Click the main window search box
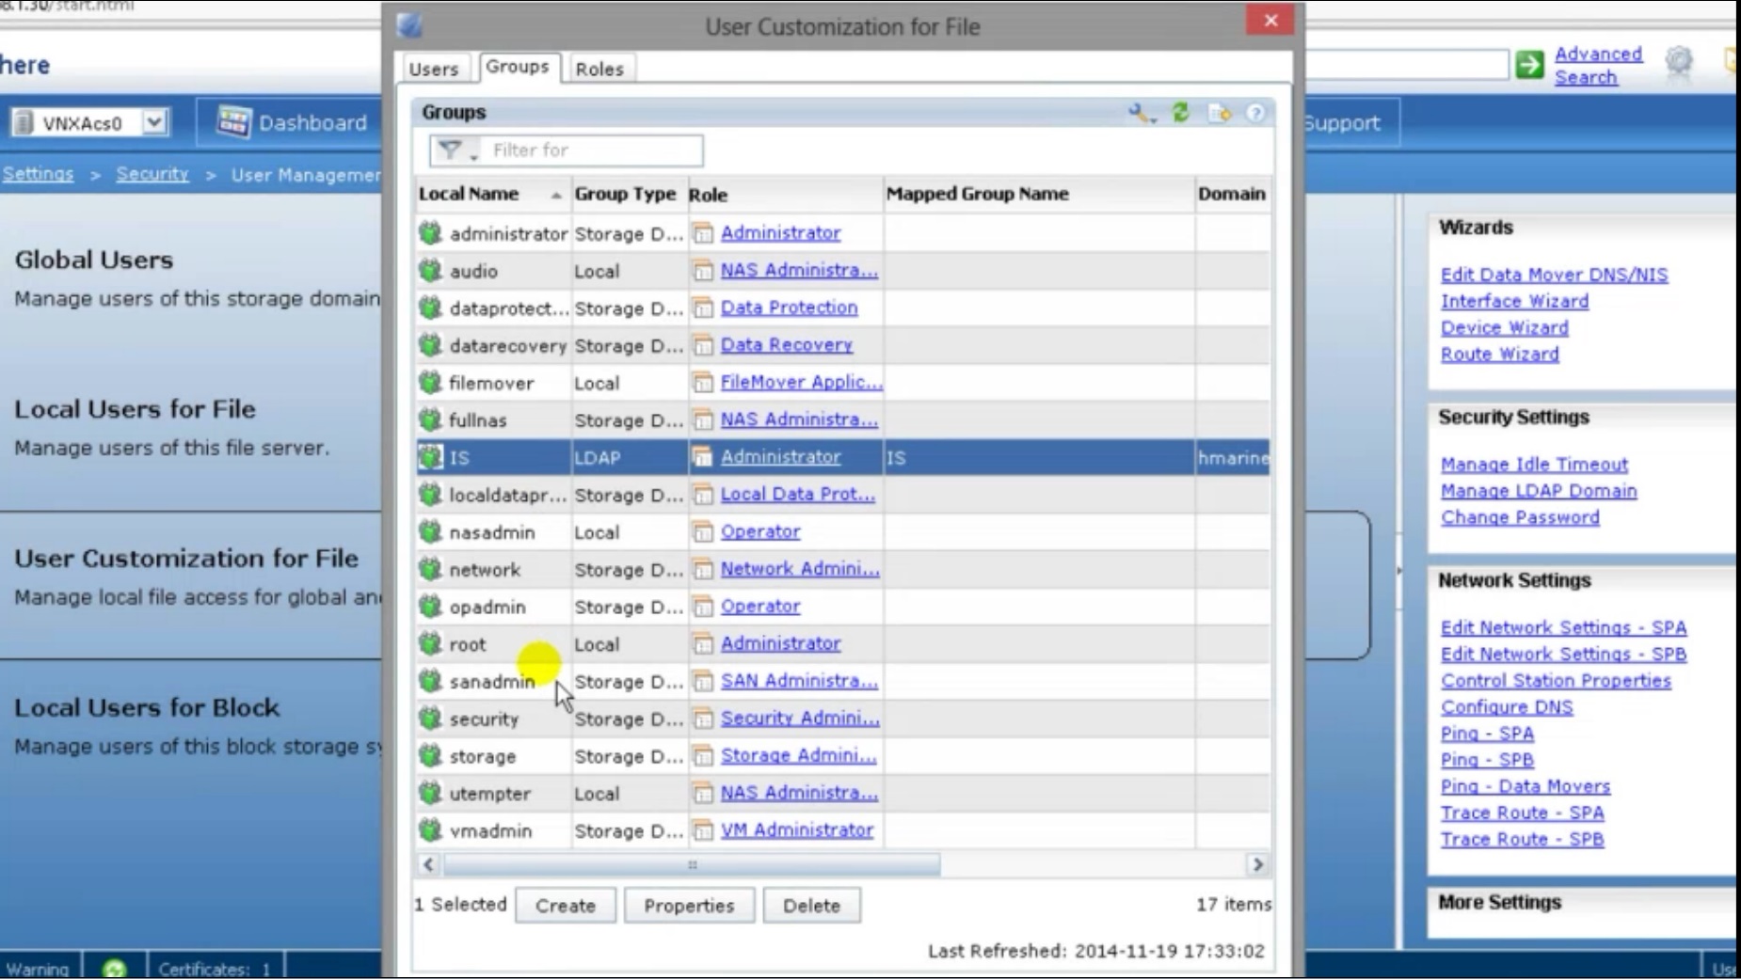 point(1406,64)
